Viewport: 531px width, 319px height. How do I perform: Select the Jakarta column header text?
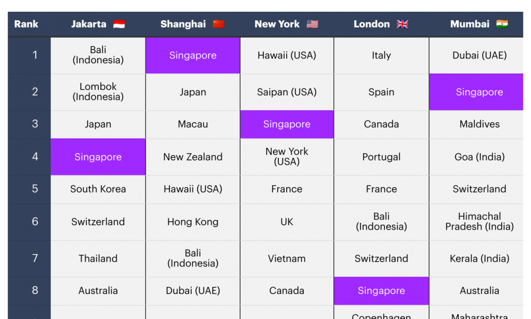pos(89,24)
